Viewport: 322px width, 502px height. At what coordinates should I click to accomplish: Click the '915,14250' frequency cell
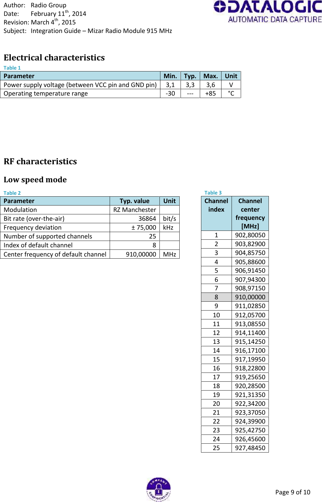coord(250,341)
